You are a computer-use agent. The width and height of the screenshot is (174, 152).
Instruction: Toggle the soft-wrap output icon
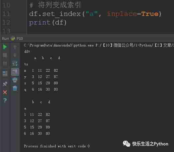tap(15, 63)
